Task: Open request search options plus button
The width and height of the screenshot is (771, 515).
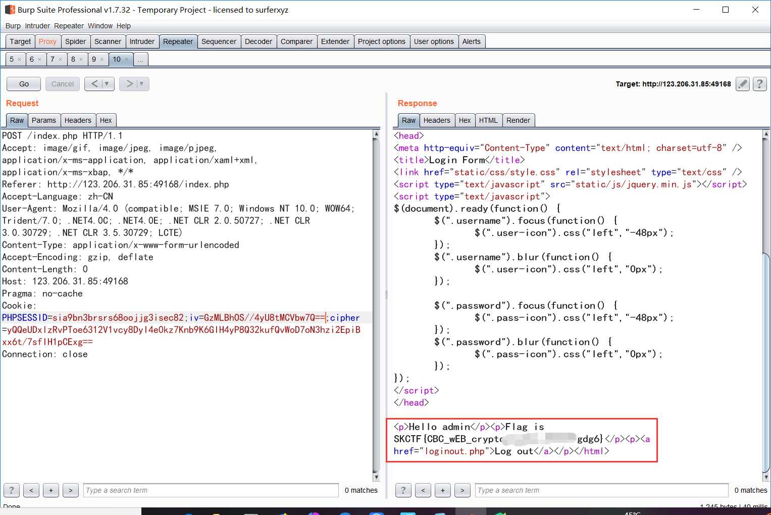Action: pyautogui.click(x=51, y=490)
